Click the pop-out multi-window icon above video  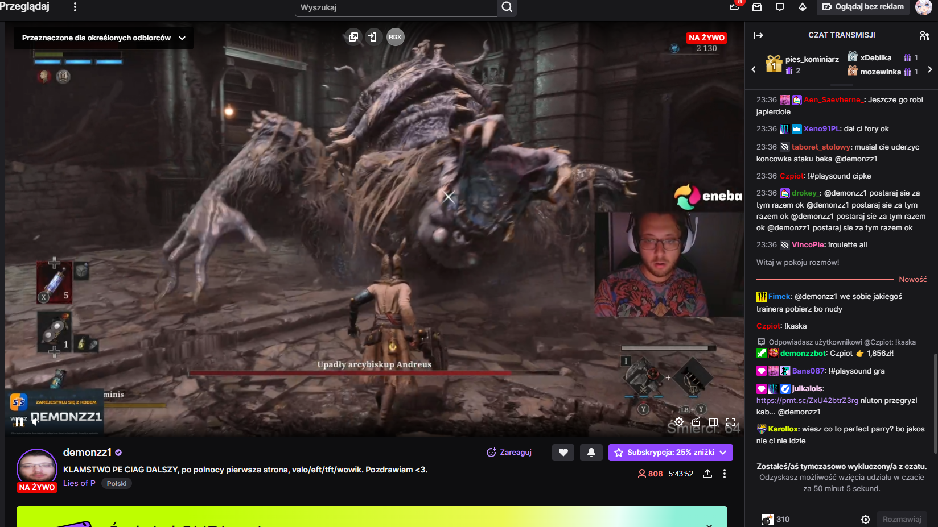[353, 37]
